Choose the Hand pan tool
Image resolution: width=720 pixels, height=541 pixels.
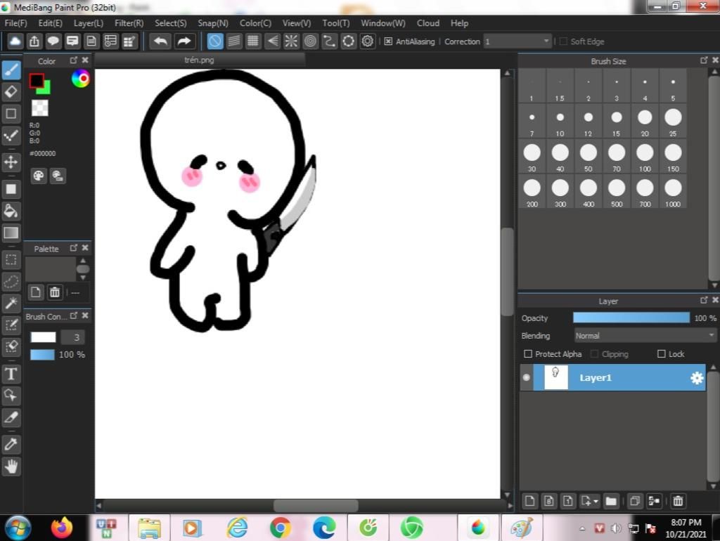click(x=11, y=466)
